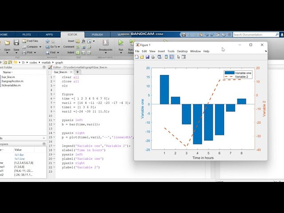Click the Open folder icon in the ribbon
The height and width of the screenshot is (213, 284).
(x=7, y=43)
